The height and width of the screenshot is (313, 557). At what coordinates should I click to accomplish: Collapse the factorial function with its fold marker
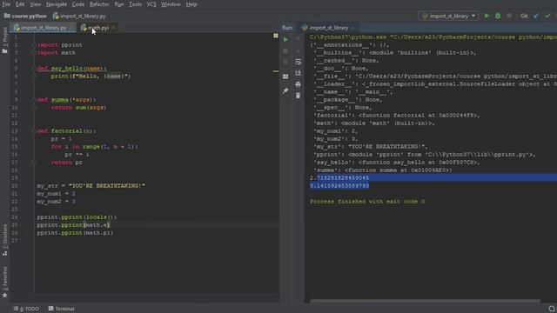pos(35,131)
